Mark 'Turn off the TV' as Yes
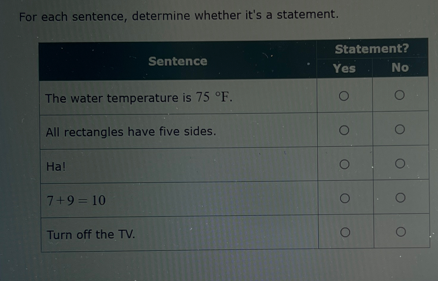The width and height of the screenshot is (438, 281). pos(344,232)
